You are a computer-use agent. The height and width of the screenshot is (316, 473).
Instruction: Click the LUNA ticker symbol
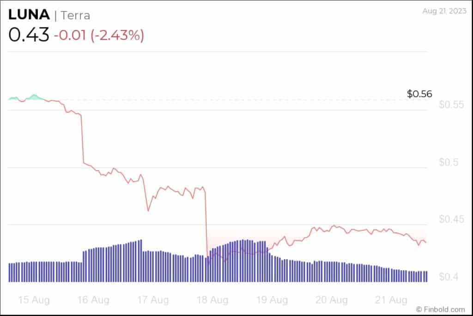pyautogui.click(x=29, y=14)
